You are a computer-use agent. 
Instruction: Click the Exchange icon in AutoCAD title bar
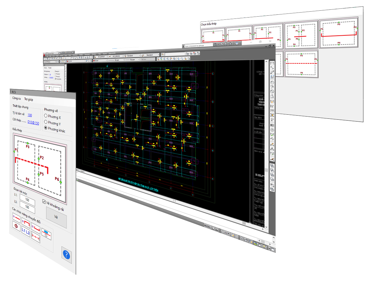click(226, 44)
